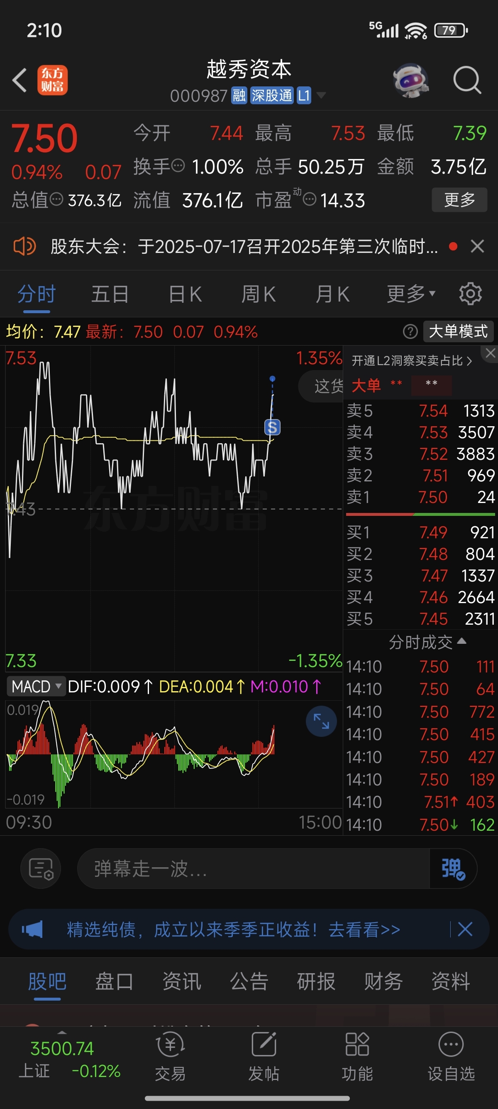Tap the 深股通 badge
This screenshot has height=1109, width=498.
[x=272, y=96]
